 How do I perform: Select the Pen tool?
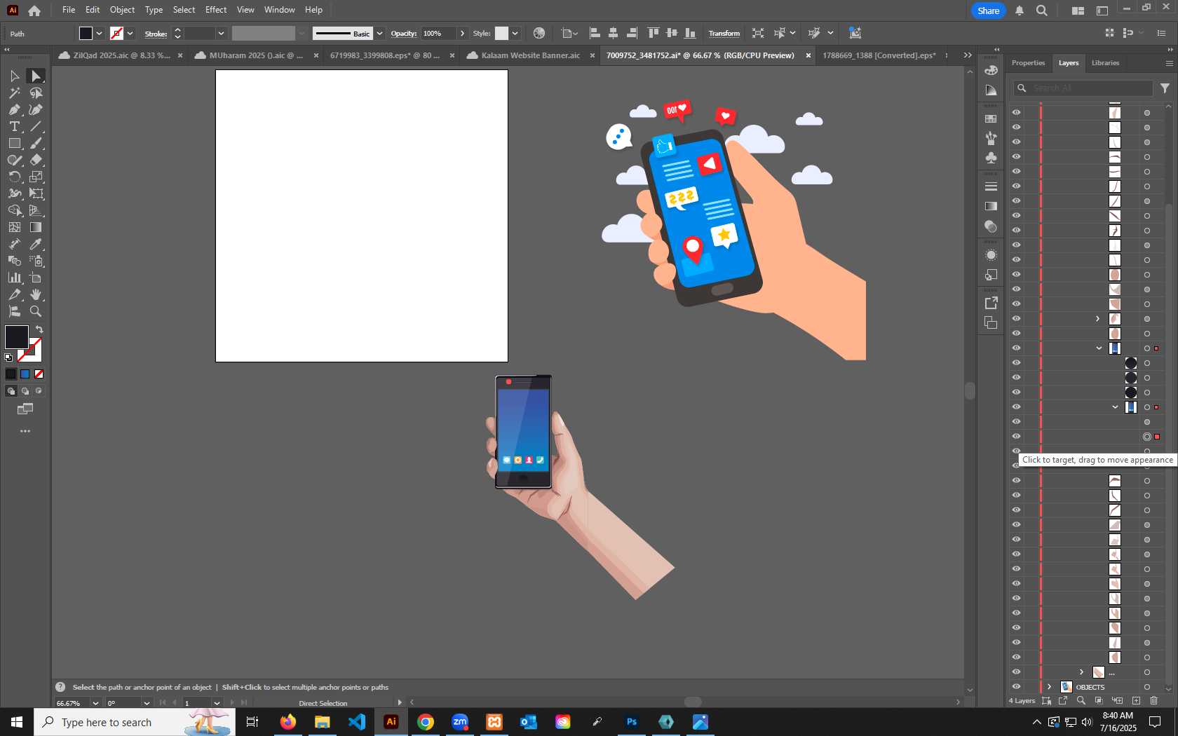pyautogui.click(x=14, y=109)
